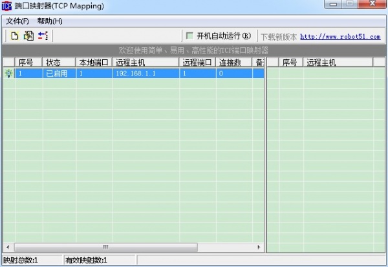The height and width of the screenshot is (267, 388).
Task: Click the 下载新版本 label
Action: pyautogui.click(x=279, y=37)
